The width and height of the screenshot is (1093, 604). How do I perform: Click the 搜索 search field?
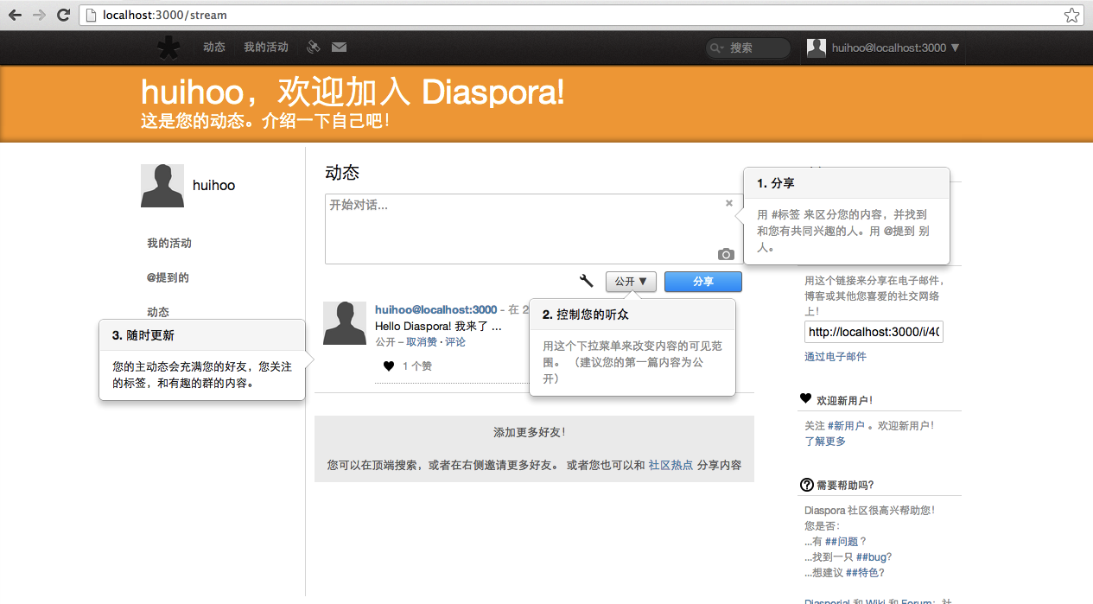pos(752,48)
